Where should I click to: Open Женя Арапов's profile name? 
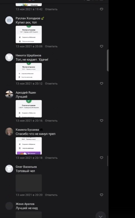pyautogui.click(x=25, y=204)
